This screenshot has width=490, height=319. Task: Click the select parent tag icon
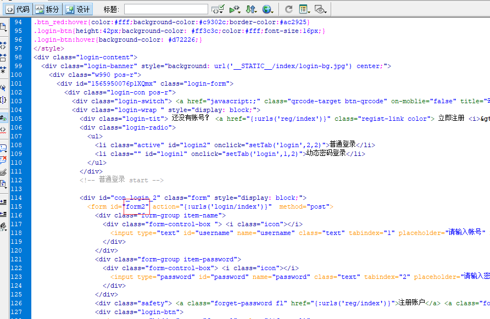pos(4,87)
